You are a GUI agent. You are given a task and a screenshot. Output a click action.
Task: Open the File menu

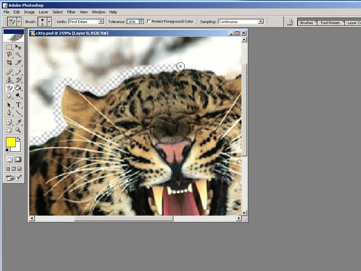tap(6, 12)
